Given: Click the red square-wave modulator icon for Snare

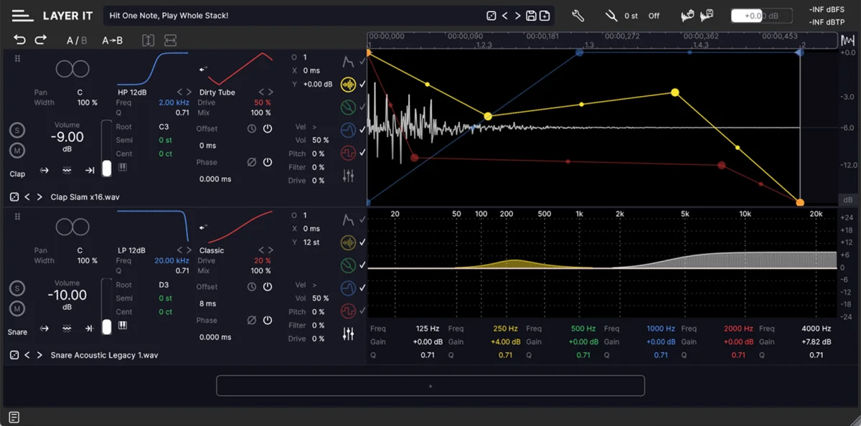Looking at the screenshot, I should tap(349, 311).
